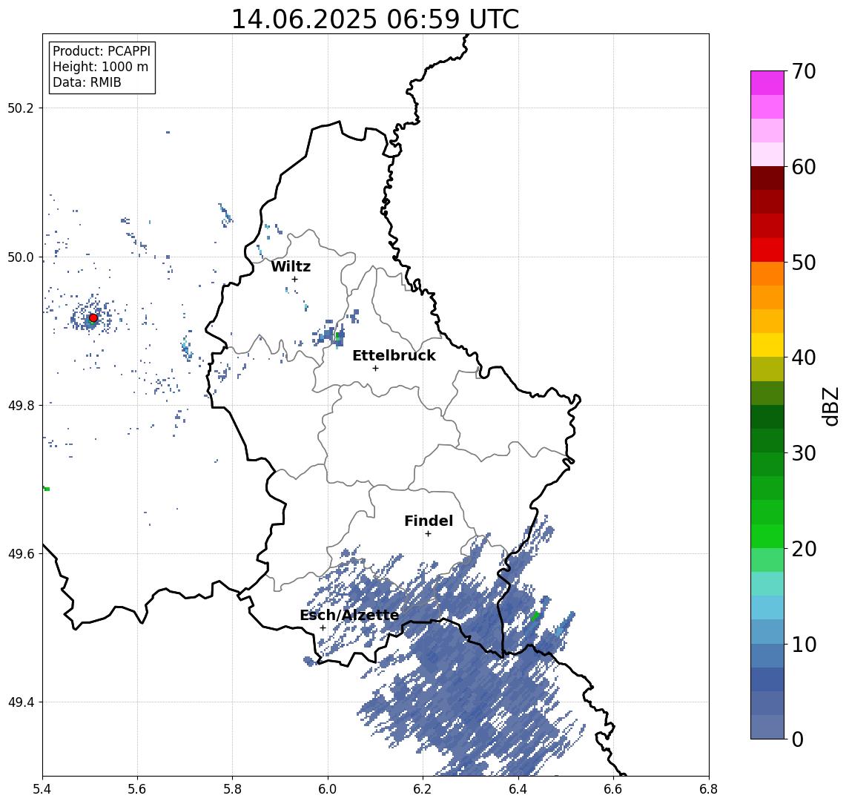Click the Findel city label

429,521
